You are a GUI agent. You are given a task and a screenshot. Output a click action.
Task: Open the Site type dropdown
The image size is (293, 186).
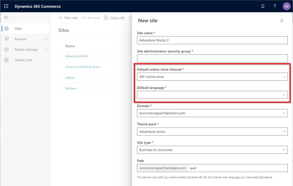212,150
